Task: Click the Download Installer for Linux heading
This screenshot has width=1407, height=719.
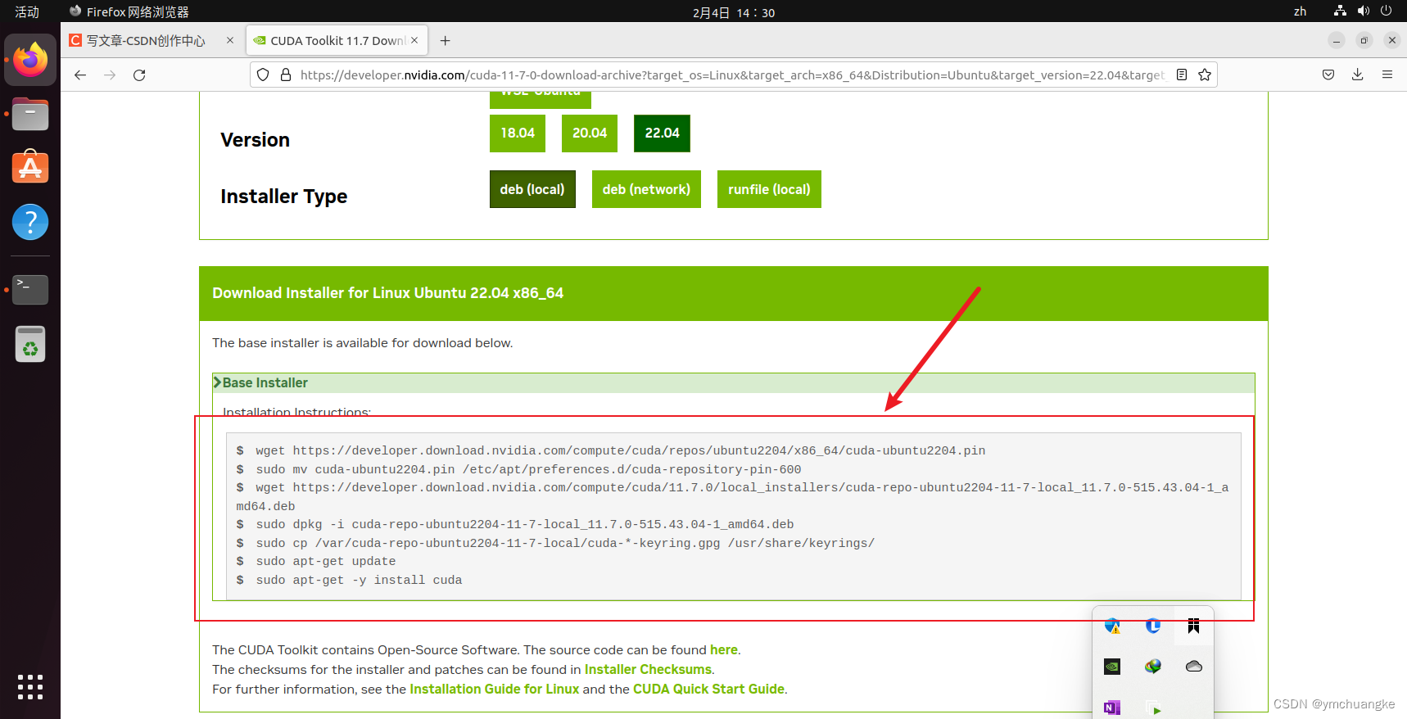Action: tap(388, 293)
